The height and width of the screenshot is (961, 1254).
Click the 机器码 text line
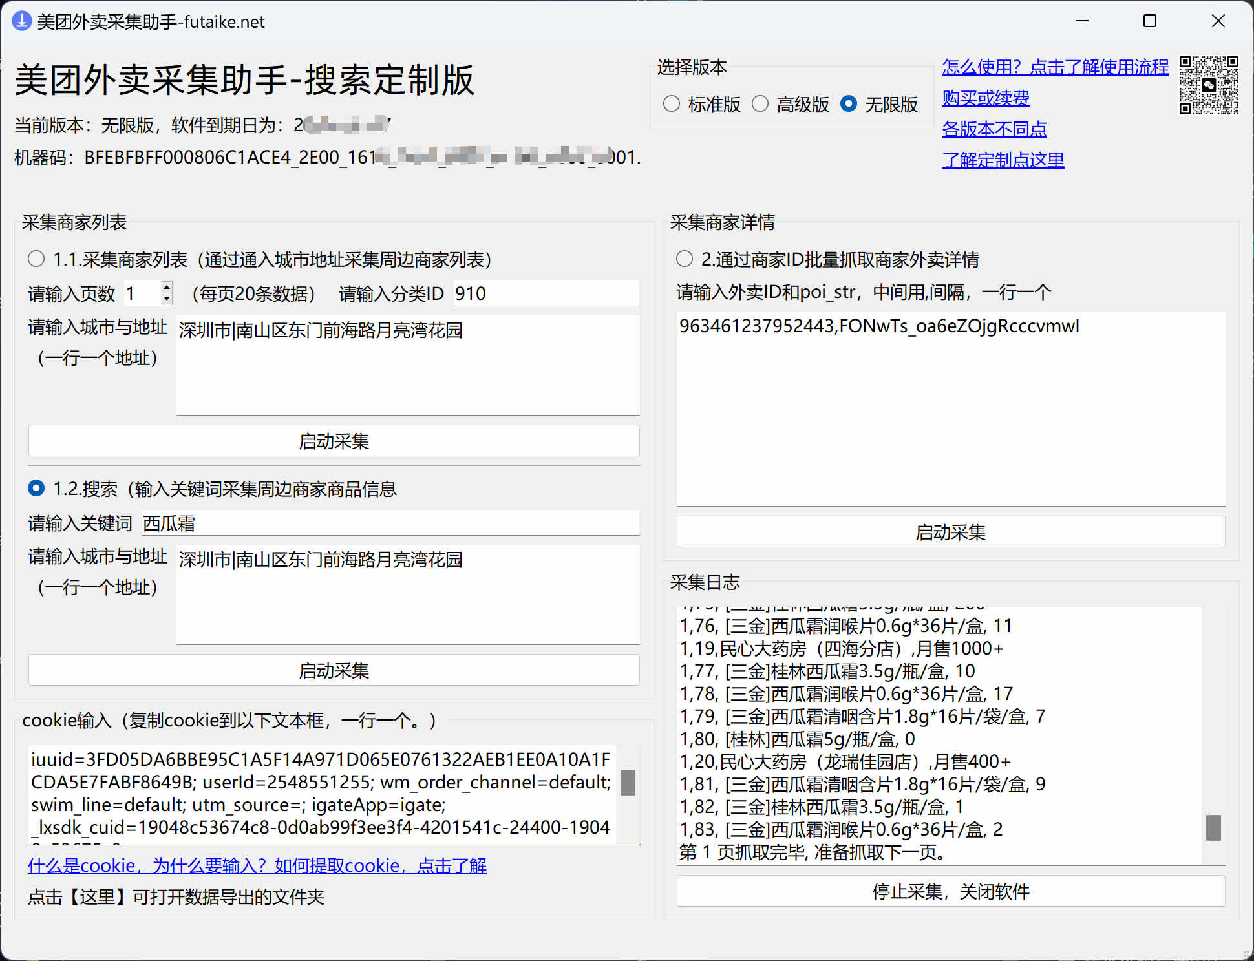328,157
